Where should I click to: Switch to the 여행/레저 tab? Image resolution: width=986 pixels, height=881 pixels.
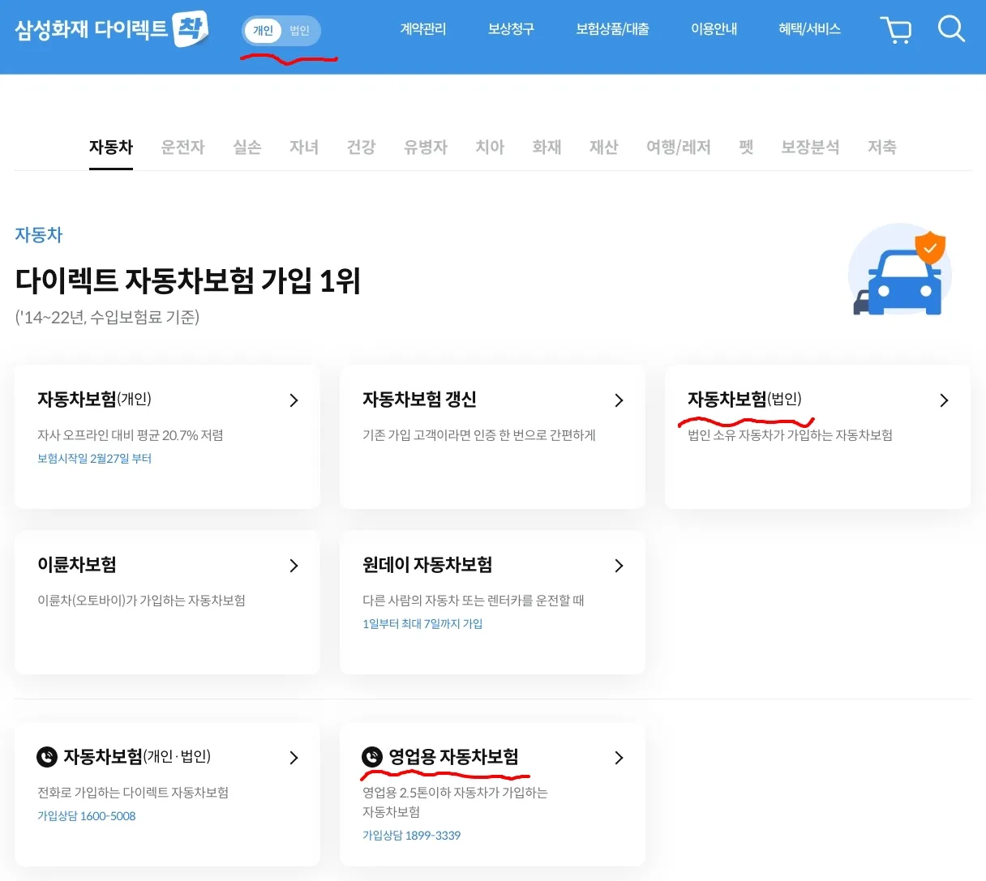point(678,147)
